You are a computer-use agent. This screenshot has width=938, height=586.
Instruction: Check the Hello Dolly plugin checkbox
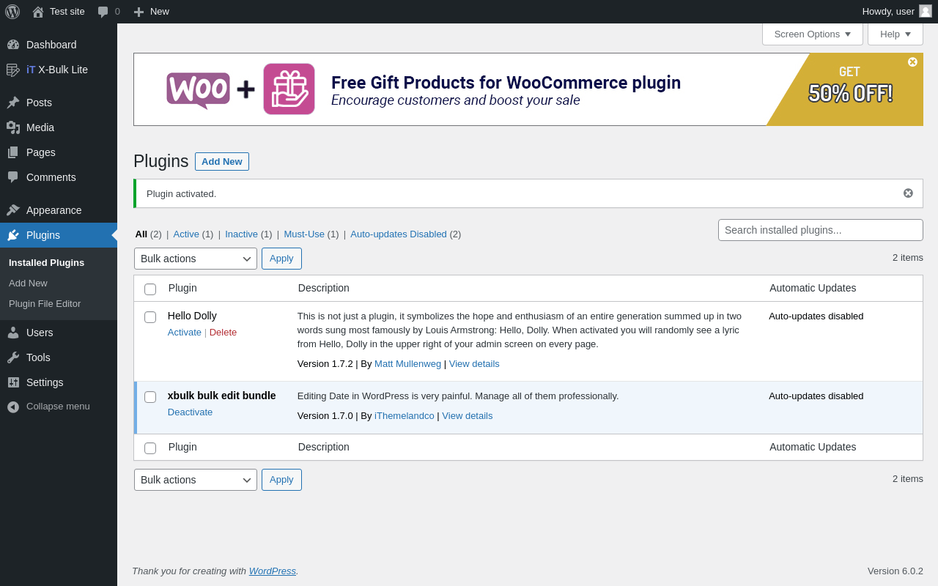[x=150, y=317]
